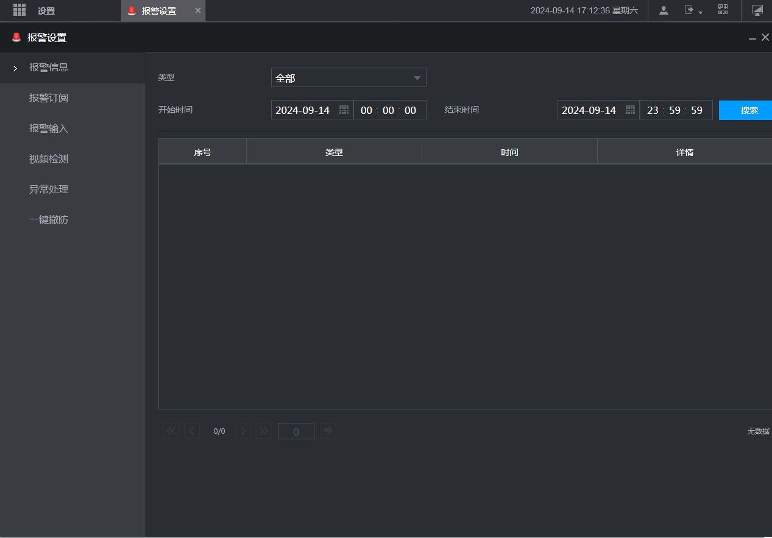Open the logout menu icon

pos(693,10)
